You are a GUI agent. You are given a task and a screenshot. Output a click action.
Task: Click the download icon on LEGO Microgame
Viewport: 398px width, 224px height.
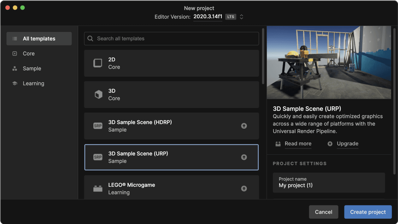(x=244, y=188)
